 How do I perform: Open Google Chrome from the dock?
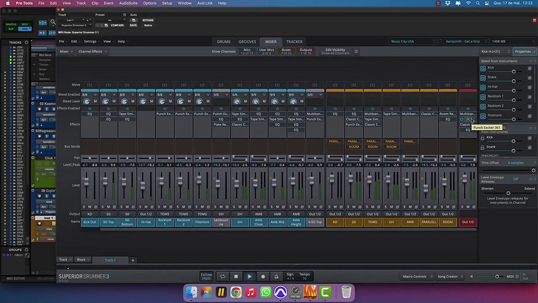pyautogui.click(x=236, y=293)
